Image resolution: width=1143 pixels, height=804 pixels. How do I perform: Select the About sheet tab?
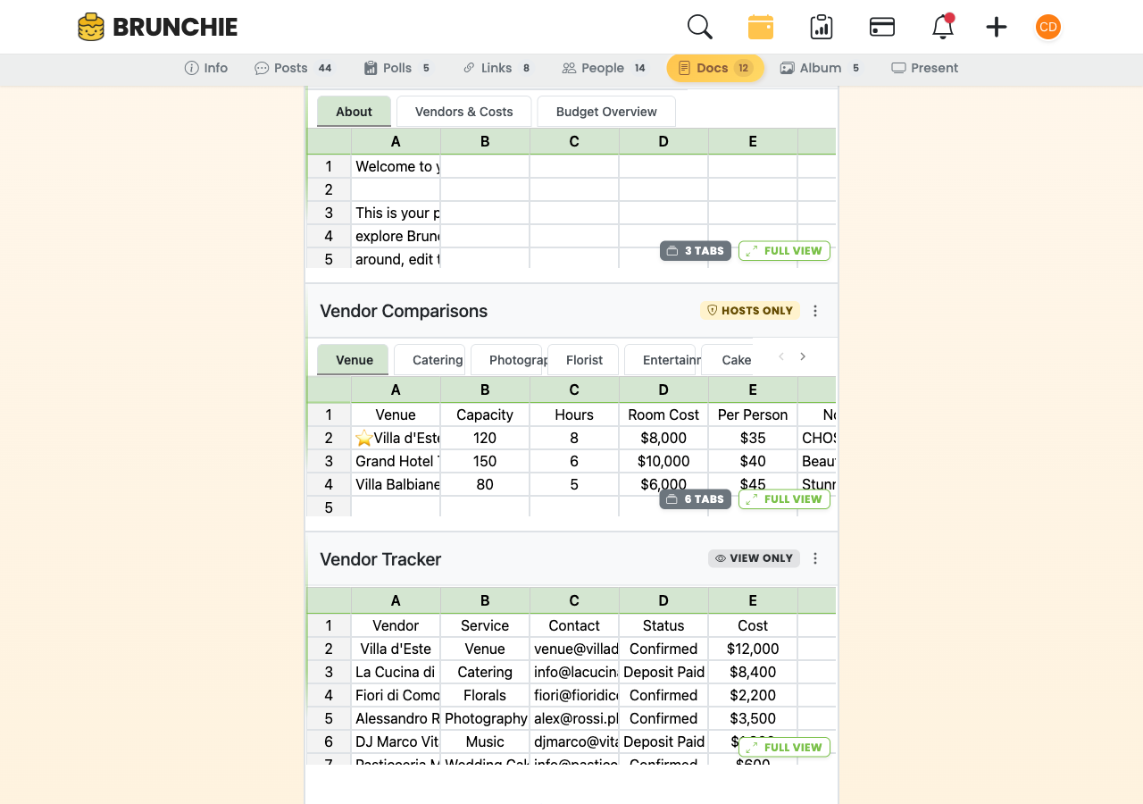tap(354, 112)
